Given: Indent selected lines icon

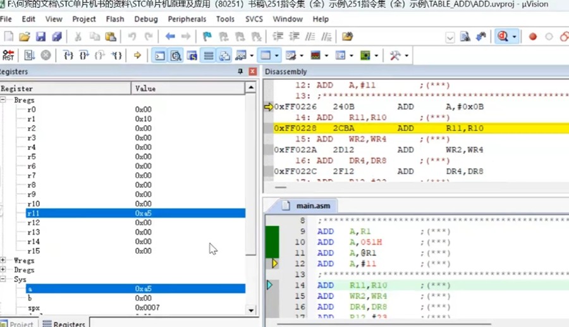Looking at the screenshot, I should [x=278, y=37].
